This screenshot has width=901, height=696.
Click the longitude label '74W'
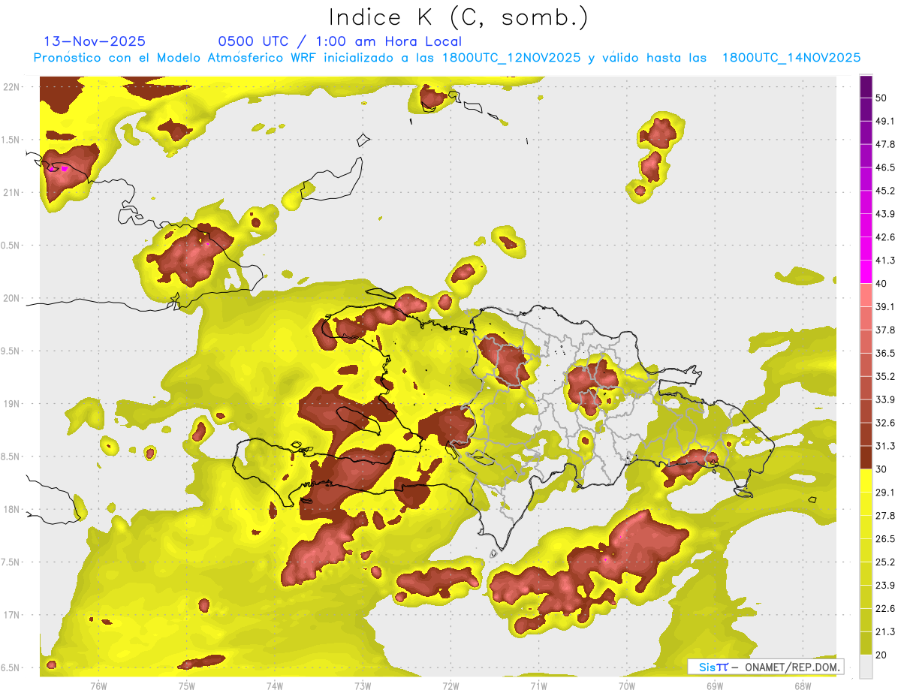[274, 685]
